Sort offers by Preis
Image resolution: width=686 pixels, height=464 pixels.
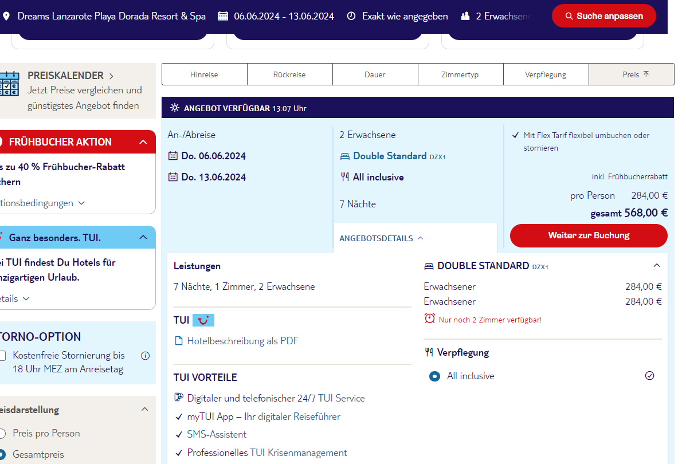pyautogui.click(x=632, y=74)
